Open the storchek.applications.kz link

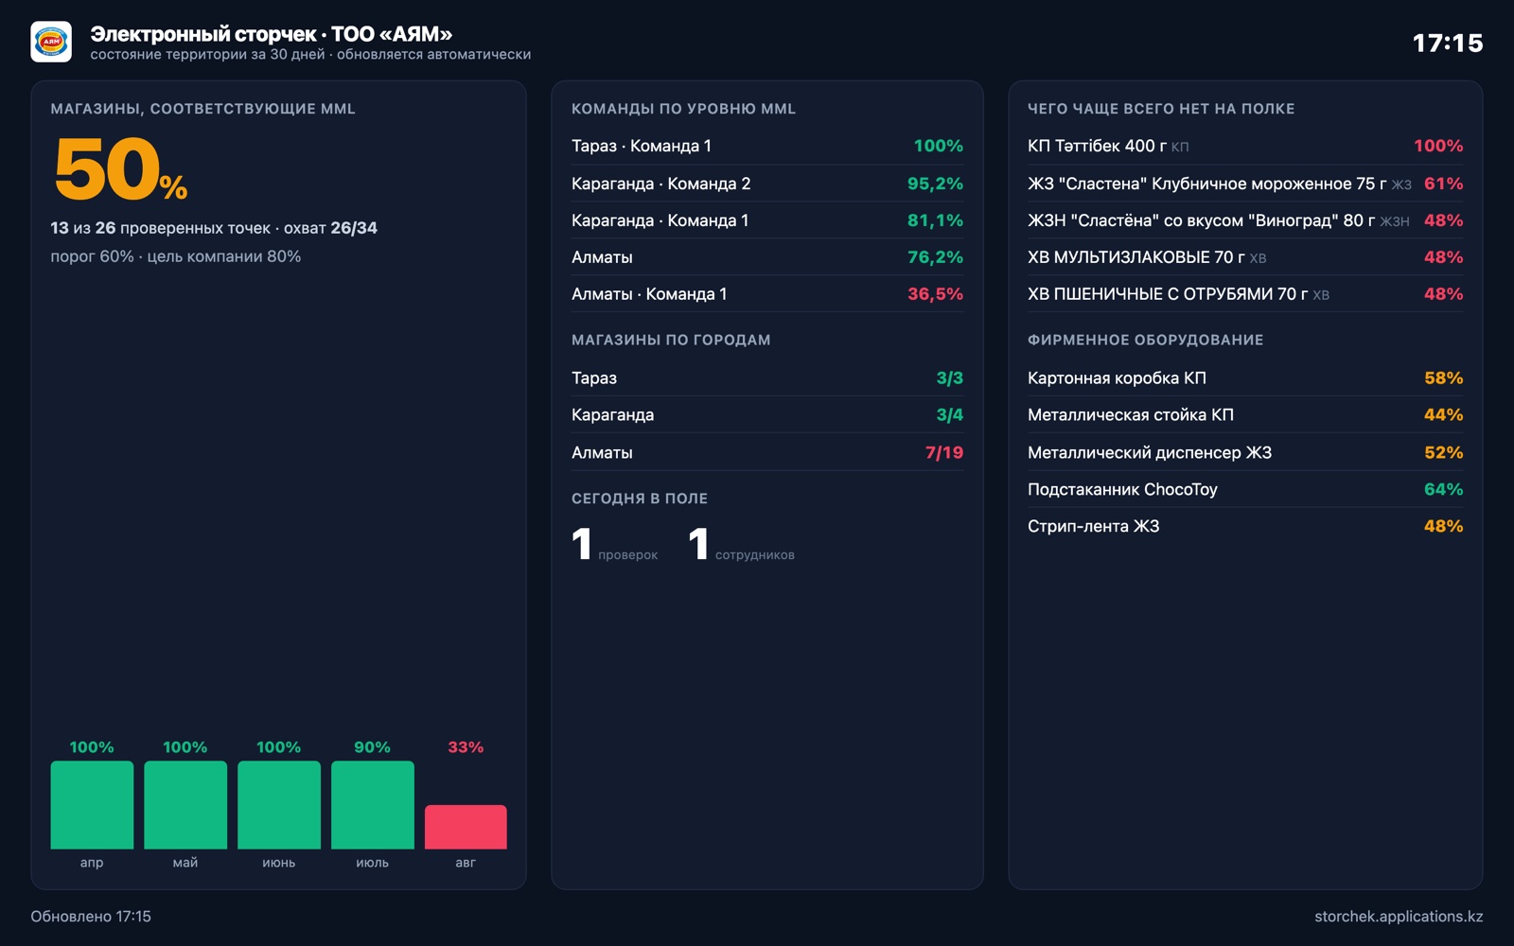pos(1399,916)
